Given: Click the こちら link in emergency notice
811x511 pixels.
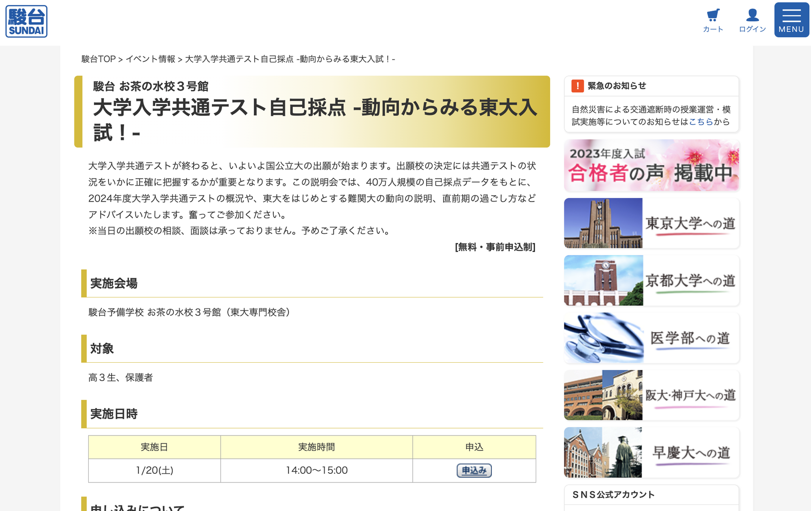Looking at the screenshot, I should click(x=701, y=122).
